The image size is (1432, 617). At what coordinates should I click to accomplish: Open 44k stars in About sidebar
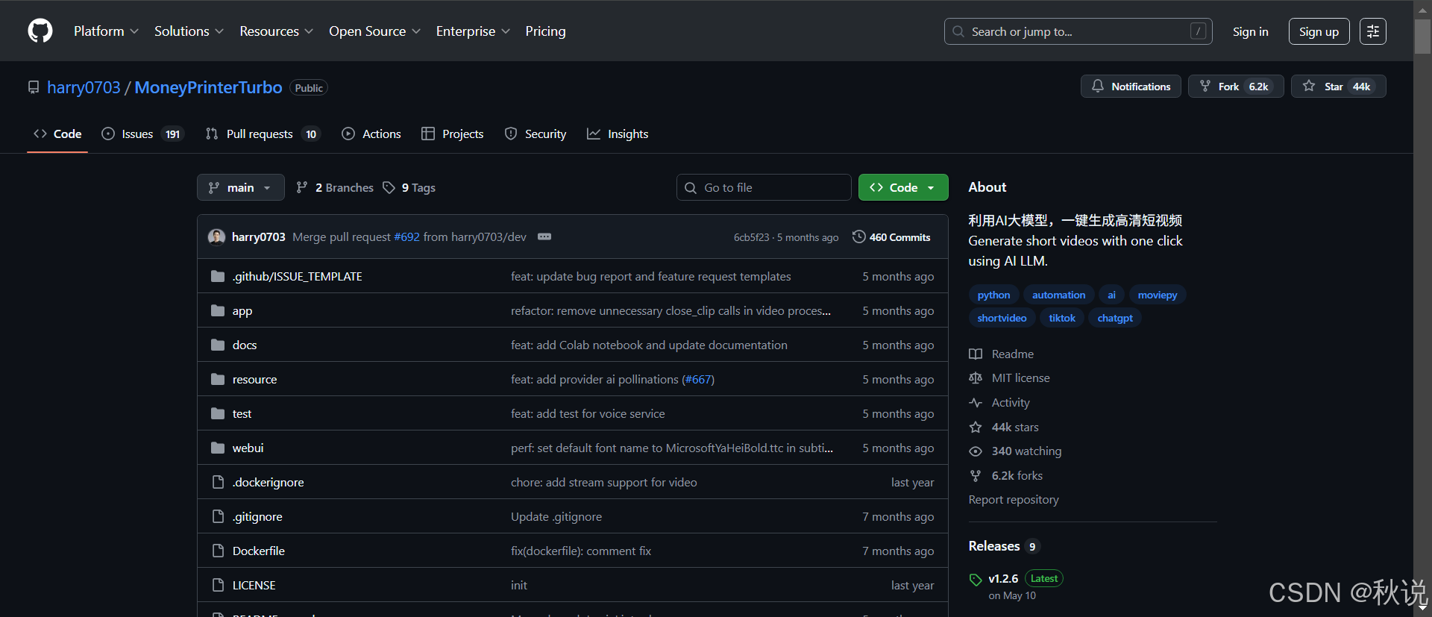(1004, 427)
